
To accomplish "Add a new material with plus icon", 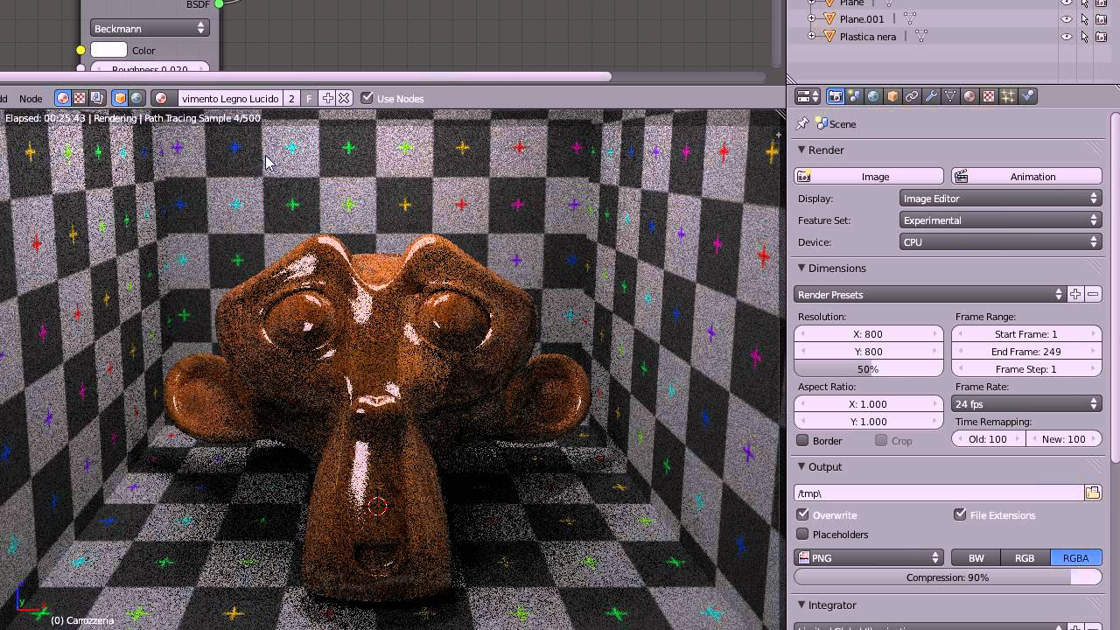I will (x=327, y=98).
